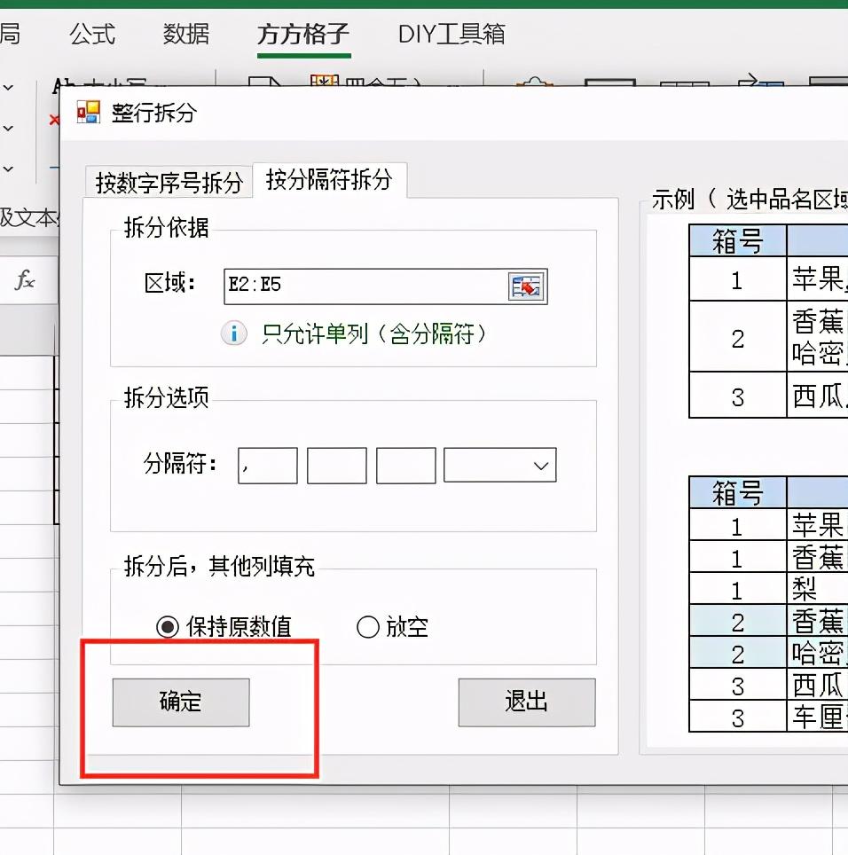Click the 拆分后，其他列填充 group label

click(x=219, y=566)
